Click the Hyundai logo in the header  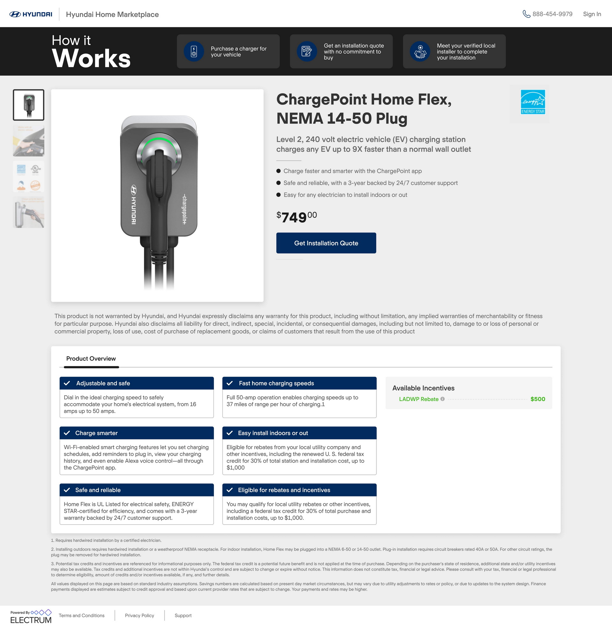(x=31, y=14)
